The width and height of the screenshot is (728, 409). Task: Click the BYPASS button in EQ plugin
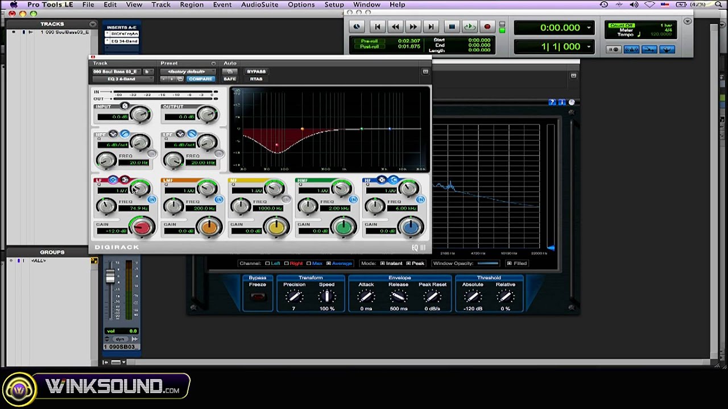pyautogui.click(x=256, y=72)
